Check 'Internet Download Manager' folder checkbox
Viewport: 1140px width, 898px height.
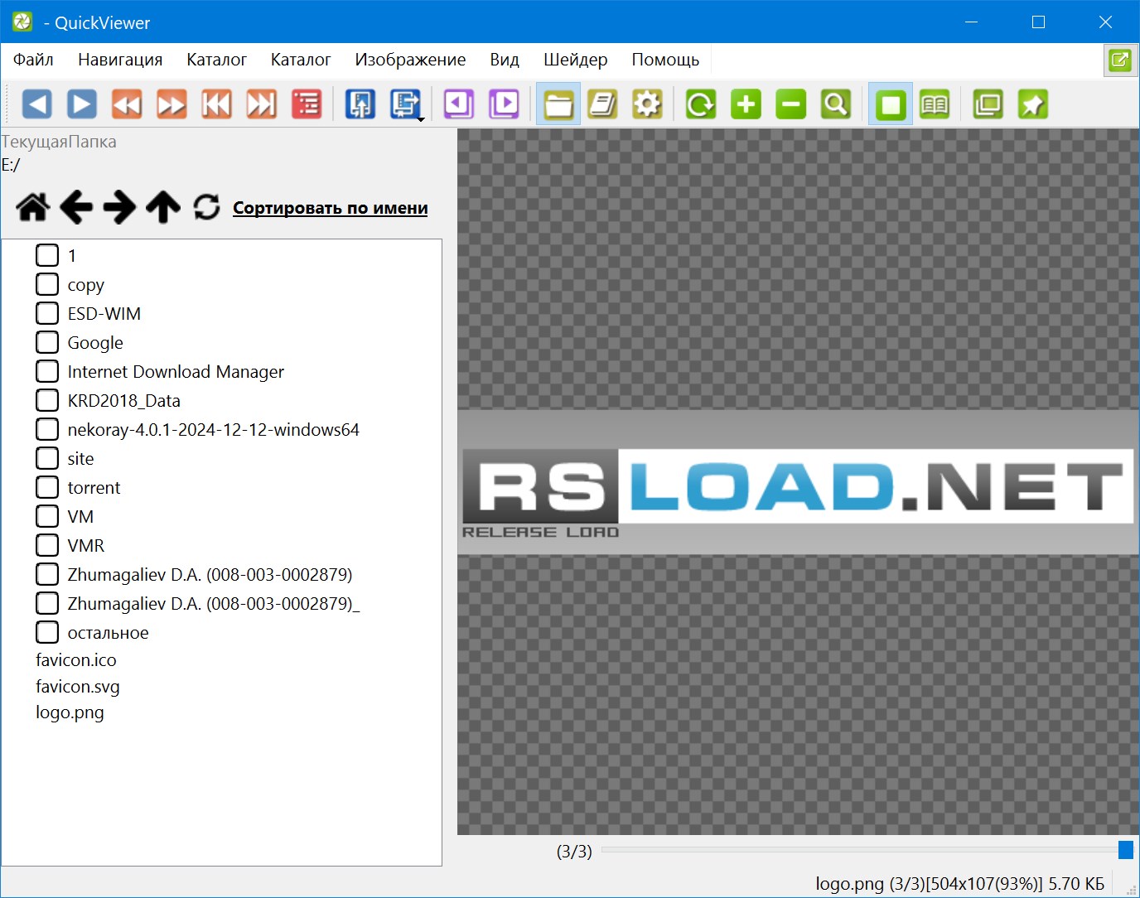click(47, 371)
